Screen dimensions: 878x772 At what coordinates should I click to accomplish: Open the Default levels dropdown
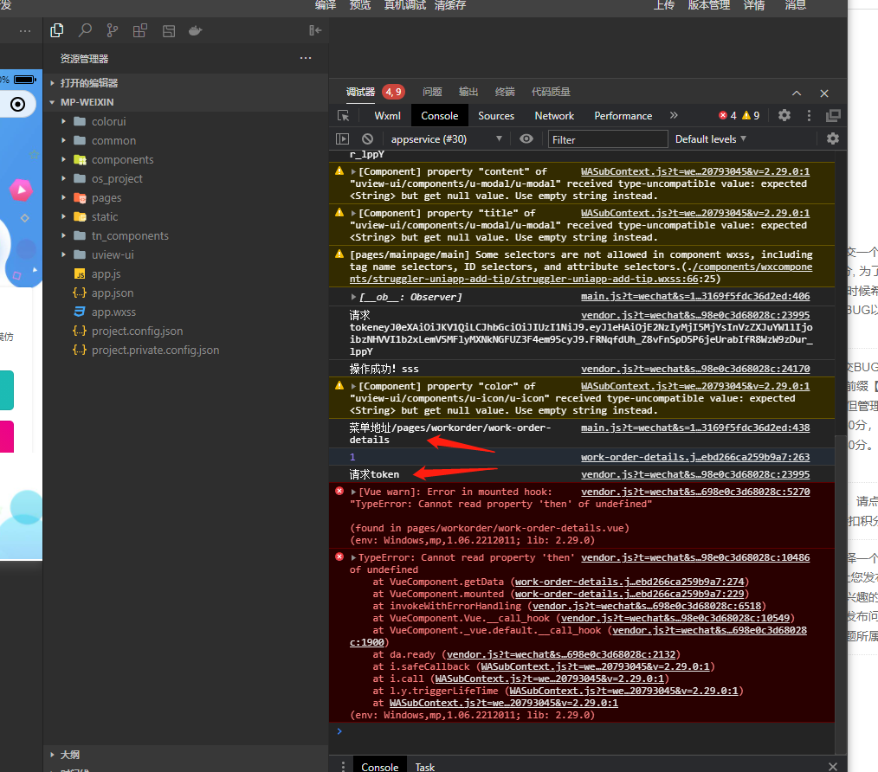pyautogui.click(x=711, y=138)
